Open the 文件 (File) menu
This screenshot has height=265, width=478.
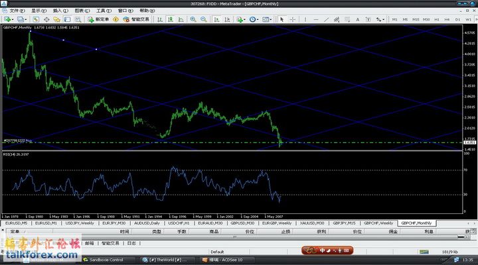pos(17,11)
